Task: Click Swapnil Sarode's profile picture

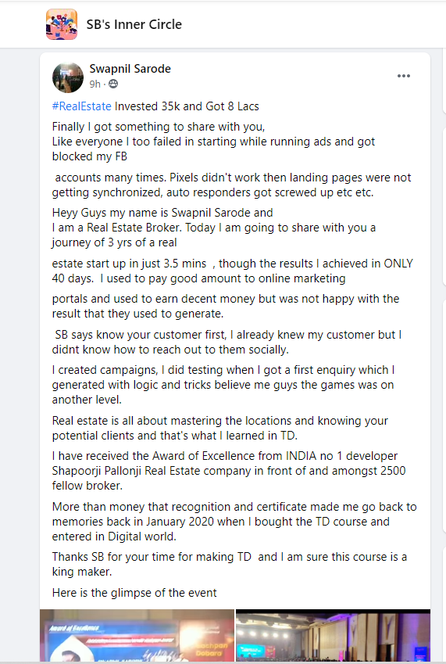Action: (68, 77)
